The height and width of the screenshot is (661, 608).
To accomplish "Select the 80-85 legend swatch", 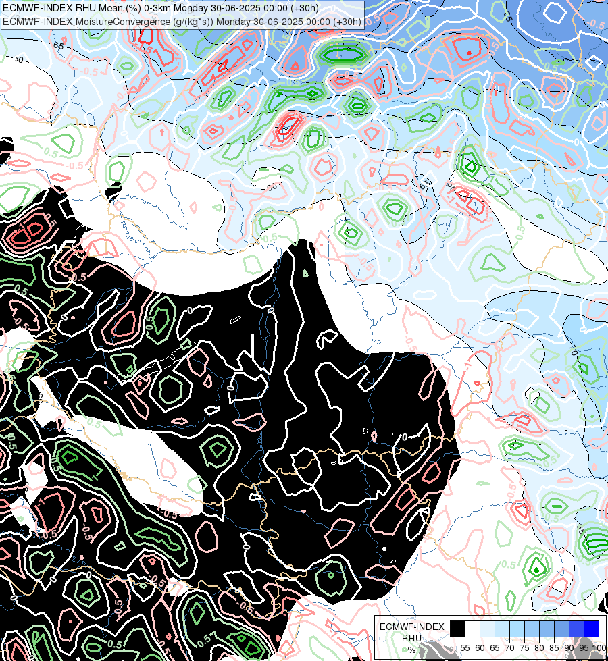I will click(x=547, y=629).
